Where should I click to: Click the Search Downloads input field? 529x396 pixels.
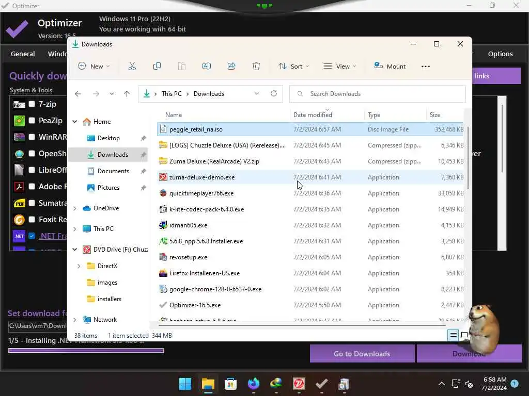378,94
